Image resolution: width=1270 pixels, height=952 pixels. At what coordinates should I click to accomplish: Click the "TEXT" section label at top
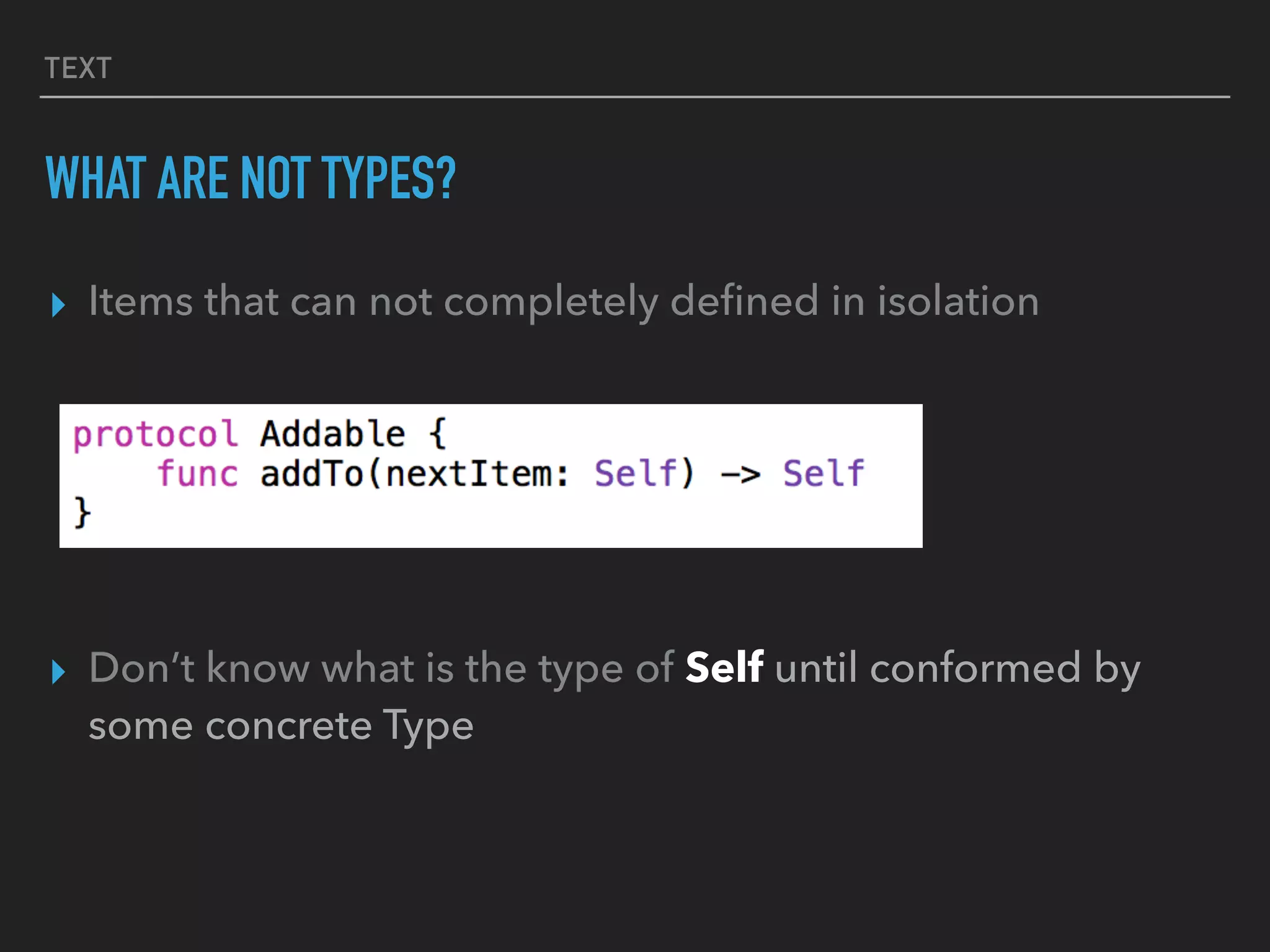78,68
